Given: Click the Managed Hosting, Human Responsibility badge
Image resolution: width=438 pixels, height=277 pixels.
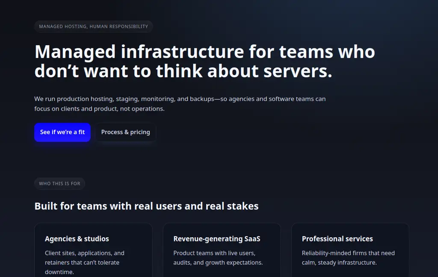Looking at the screenshot, I should 93,26.
